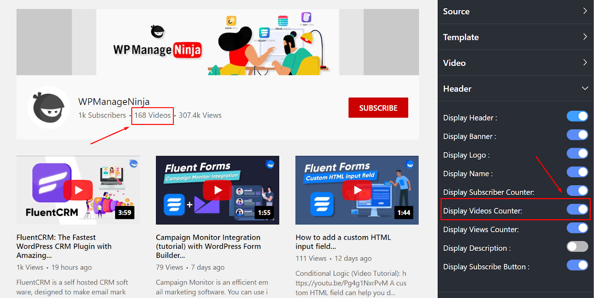Click the WPManageNinja channel logo avatar
Screen dimensions: 594x298
(49, 108)
